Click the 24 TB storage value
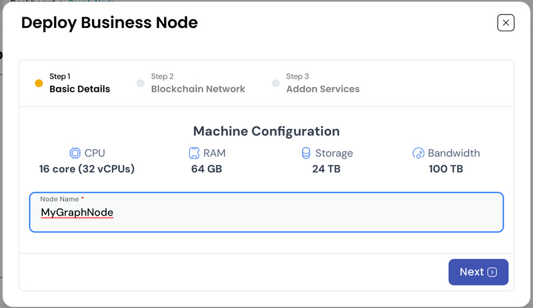The height and width of the screenshot is (308, 533). click(x=327, y=169)
